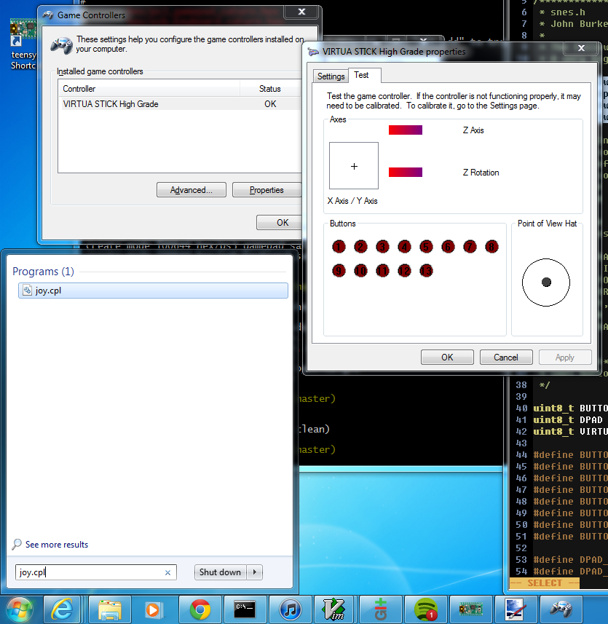Image resolution: width=608 pixels, height=624 pixels.
Task: Open See more results link
Action: coord(57,545)
